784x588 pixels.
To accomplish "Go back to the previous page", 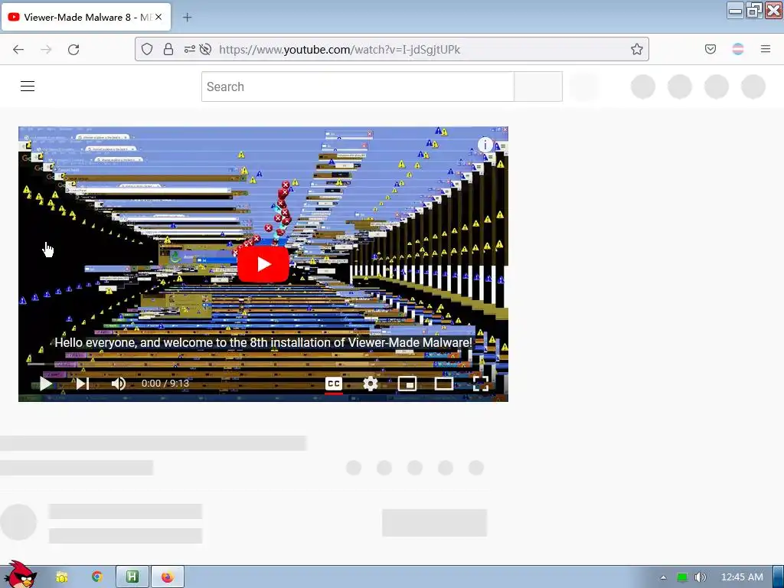I will (x=18, y=50).
